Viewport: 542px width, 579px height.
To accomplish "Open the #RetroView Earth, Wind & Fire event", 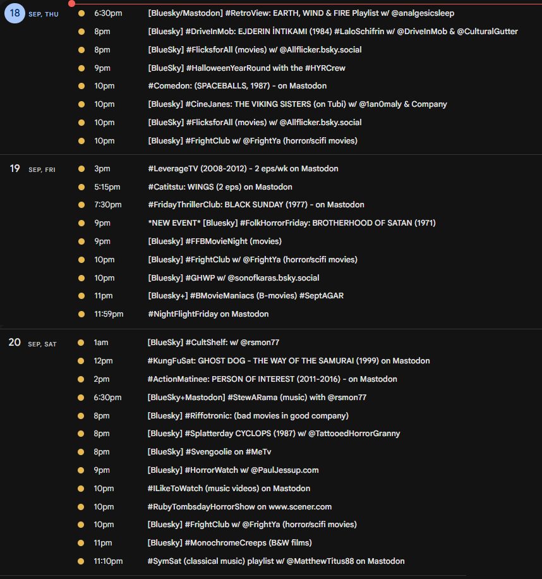I will point(301,13).
